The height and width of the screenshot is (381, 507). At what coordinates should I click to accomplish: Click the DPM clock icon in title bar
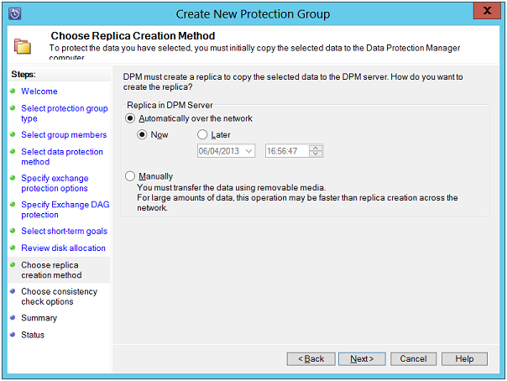click(x=15, y=14)
